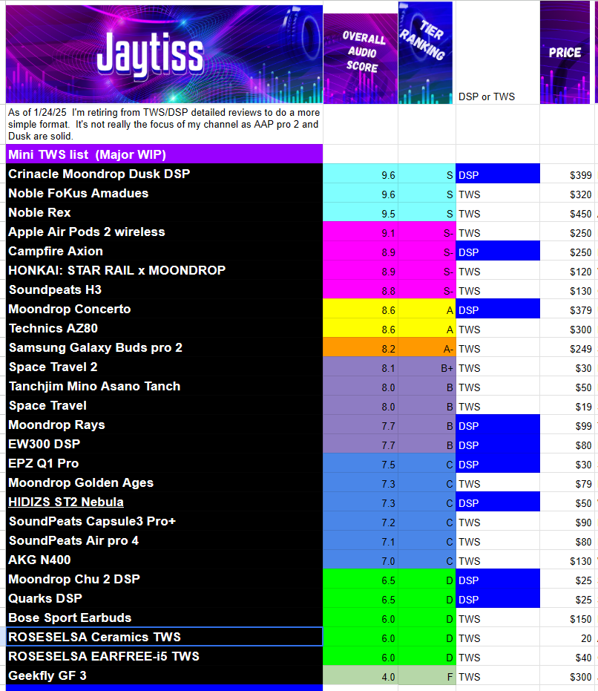This screenshot has width=598, height=691.
Task: Click the 4.0 score for Geekfly GF 3
Action: point(361,676)
